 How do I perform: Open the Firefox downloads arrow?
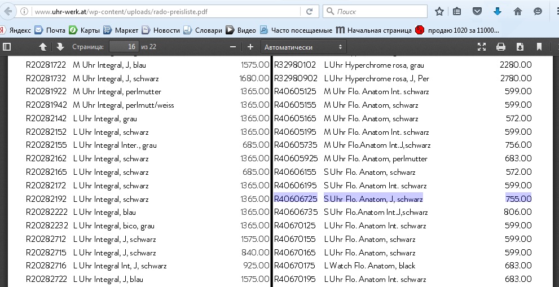click(498, 11)
